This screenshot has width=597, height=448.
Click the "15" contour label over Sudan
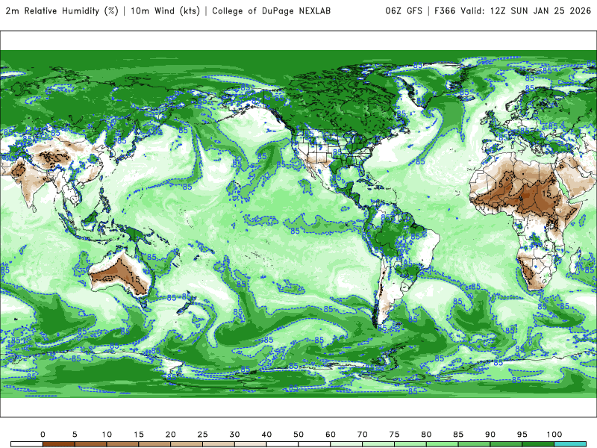(547, 193)
